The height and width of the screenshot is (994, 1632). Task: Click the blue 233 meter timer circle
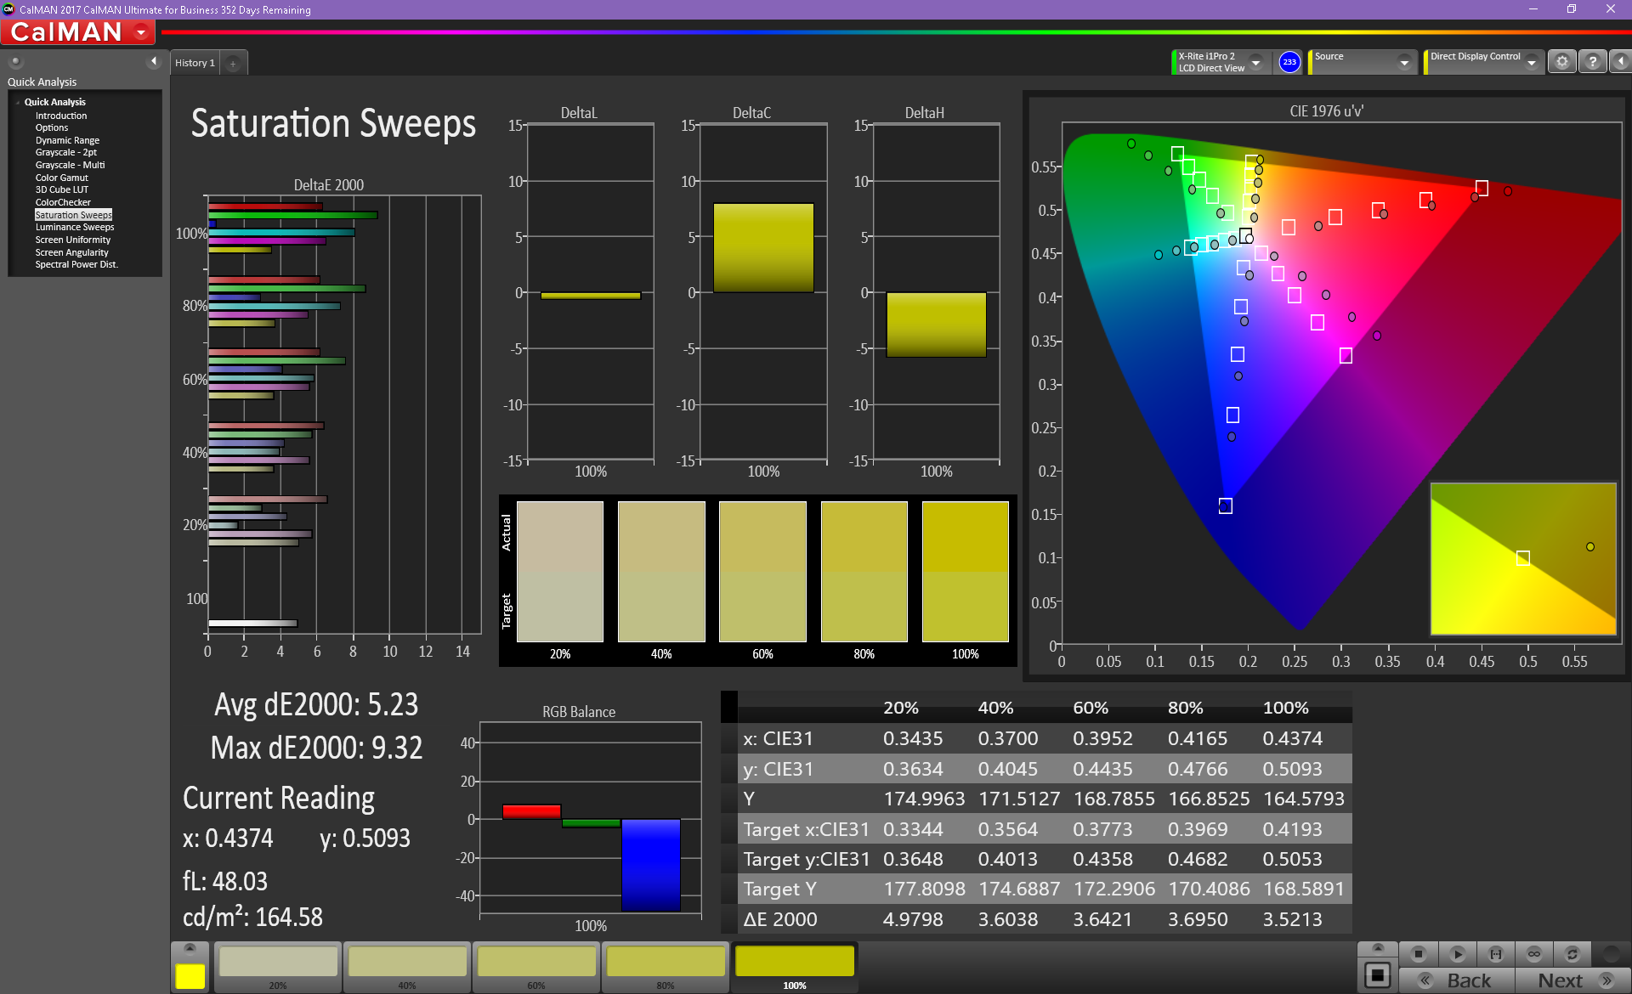pos(1289,62)
